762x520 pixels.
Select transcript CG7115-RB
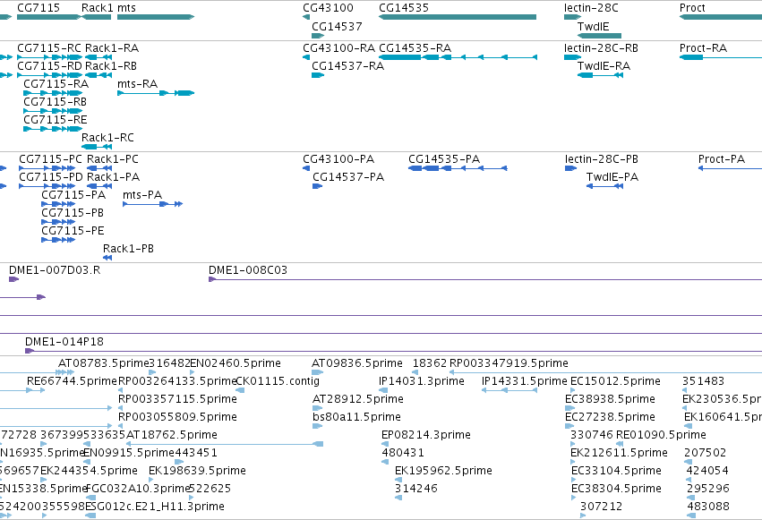click(55, 102)
